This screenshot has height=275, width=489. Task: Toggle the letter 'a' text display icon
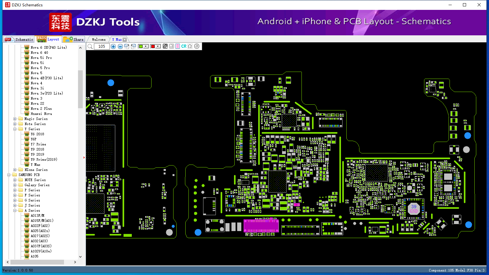click(x=172, y=46)
